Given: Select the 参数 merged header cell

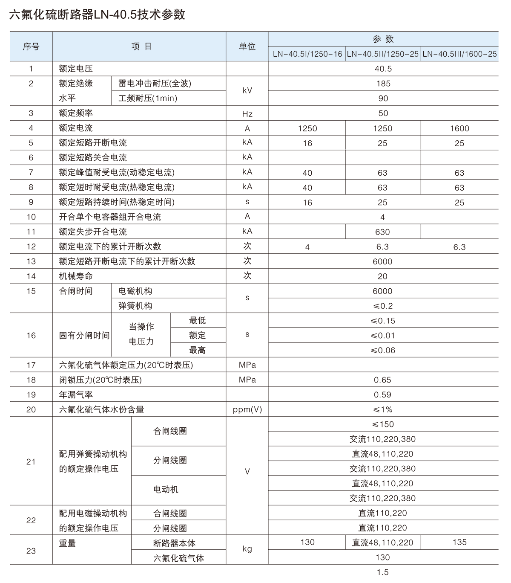Looking at the screenshot, I should (383, 39).
